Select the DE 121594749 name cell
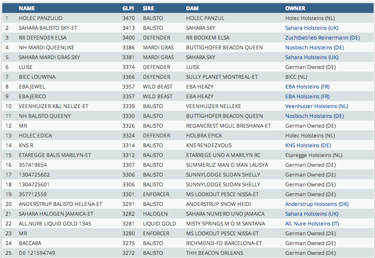The image size is (375, 258). click(x=37, y=253)
